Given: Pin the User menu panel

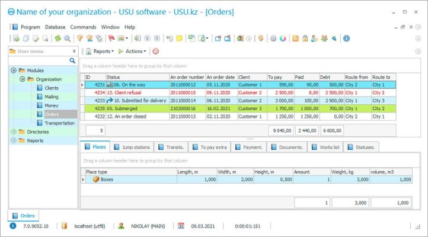Looking at the screenshot, I should [x=73, y=52].
